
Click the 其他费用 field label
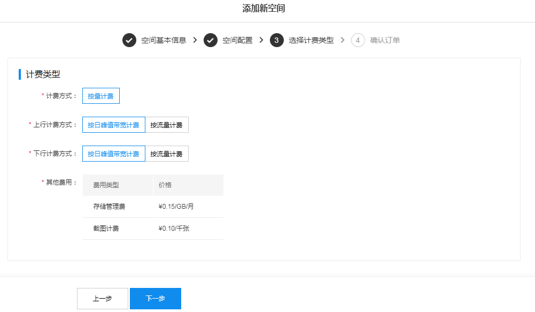pyautogui.click(x=60, y=182)
